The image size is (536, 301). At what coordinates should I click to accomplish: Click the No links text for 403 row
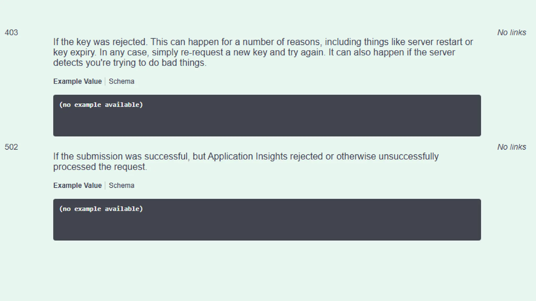pyautogui.click(x=512, y=33)
